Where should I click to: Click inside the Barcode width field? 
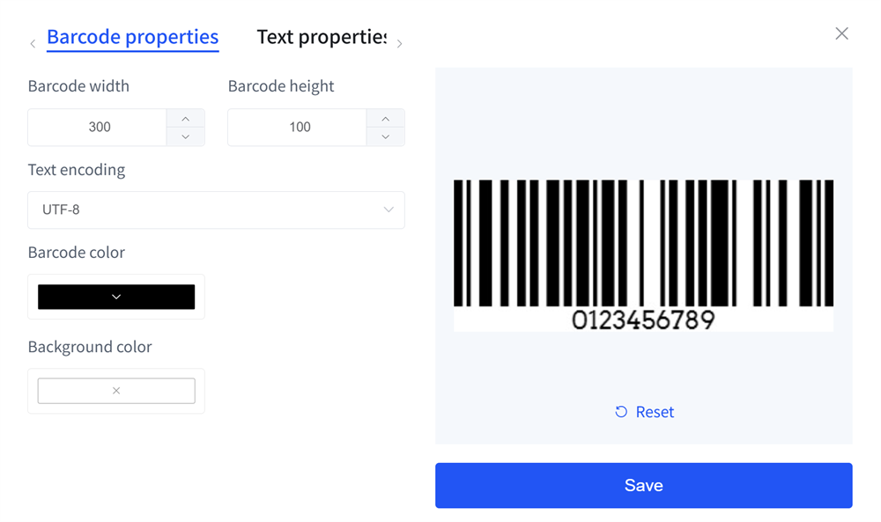click(97, 127)
